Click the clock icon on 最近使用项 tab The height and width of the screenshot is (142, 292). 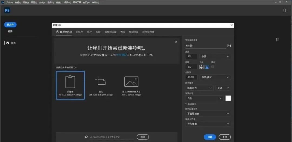[x=58, y=32]
